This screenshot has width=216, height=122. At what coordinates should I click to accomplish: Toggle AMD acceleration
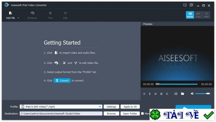(x=206, y=15)
